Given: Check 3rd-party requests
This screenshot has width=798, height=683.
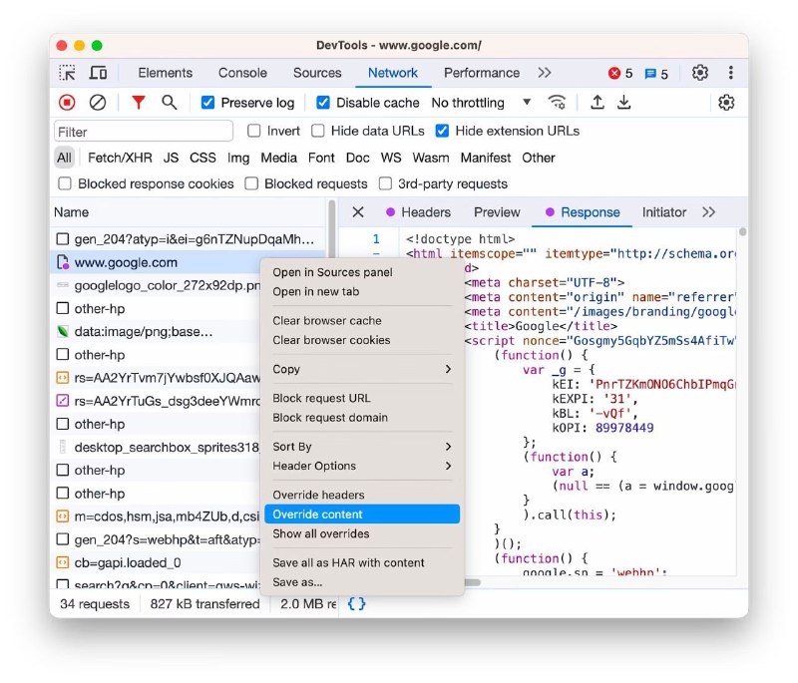Looking at the screenshot, I should 385,183.
